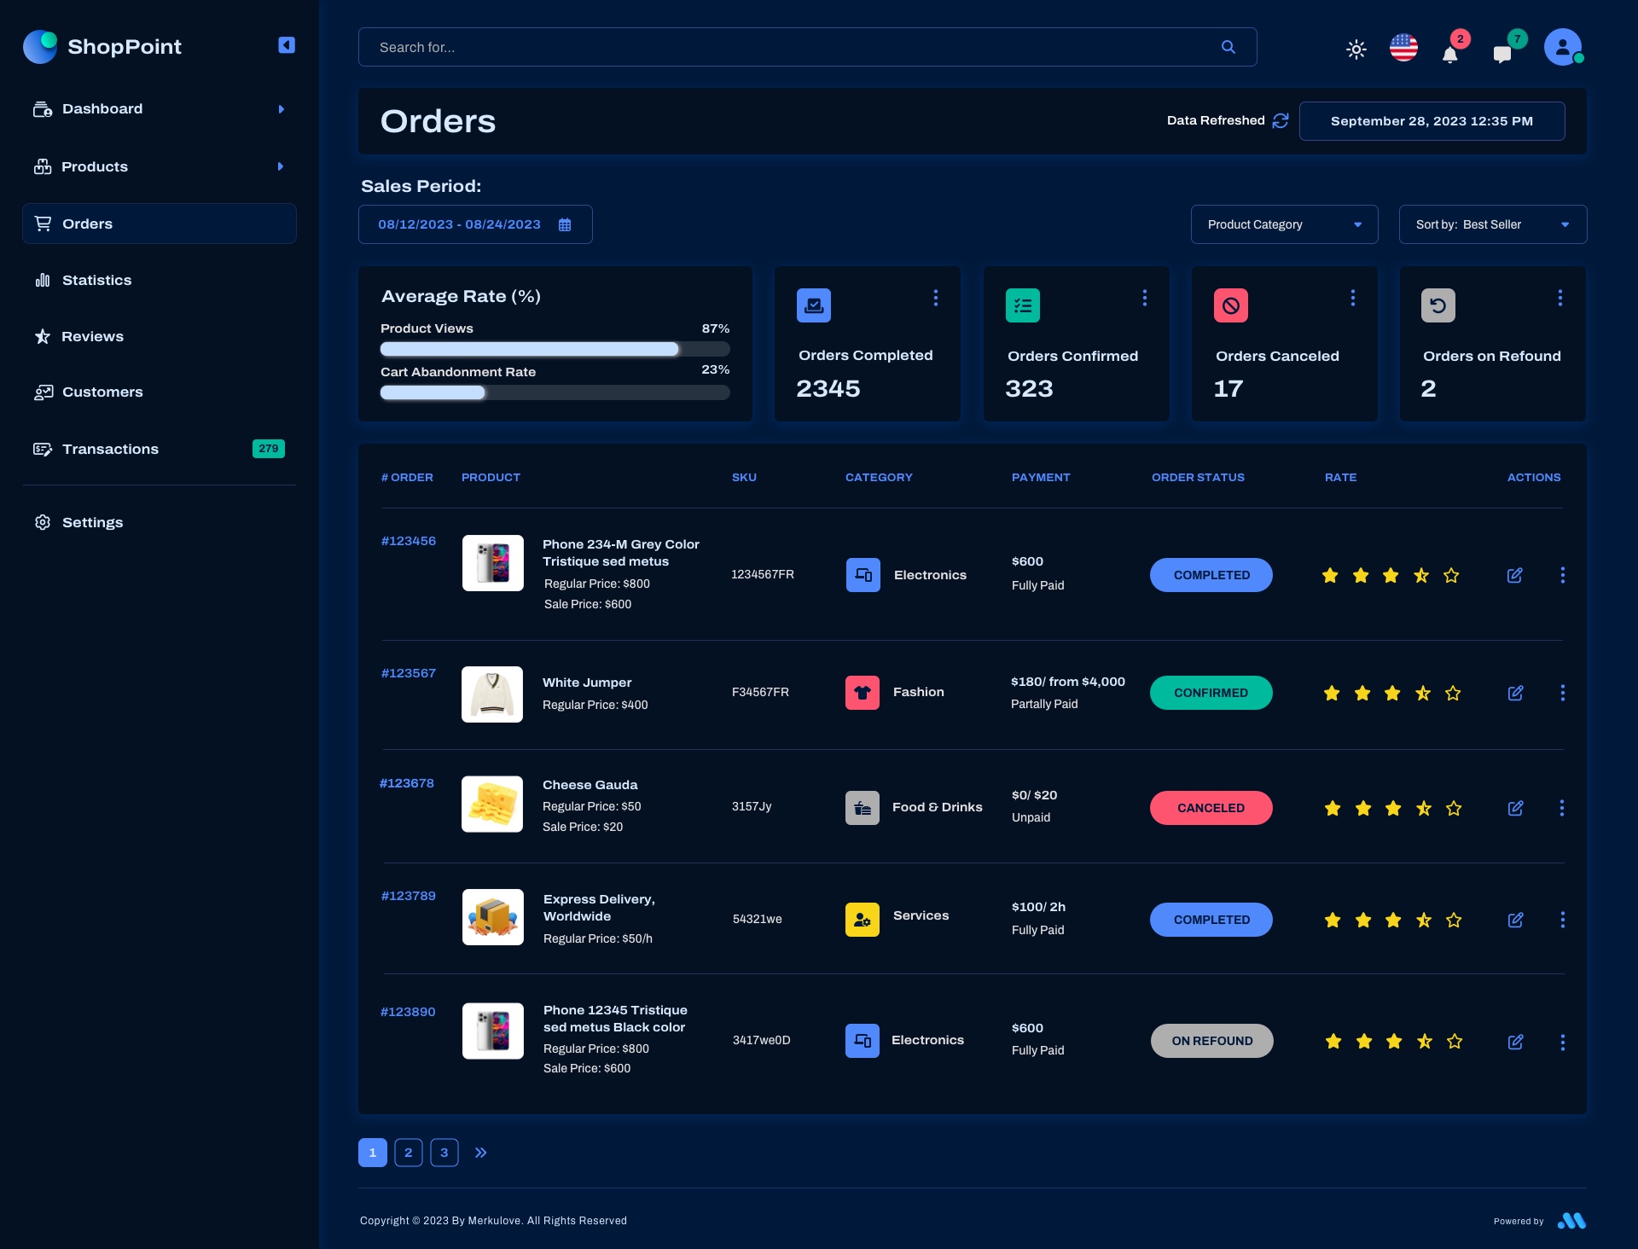The image size is (1638, 1249).
Task: Open the Orders cart icon in sidebar
Action: pyautogui.click(x=43, y=223)
